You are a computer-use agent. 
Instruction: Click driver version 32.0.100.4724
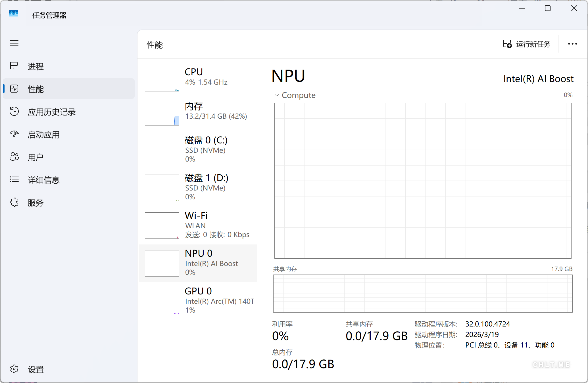click(488, 324)
